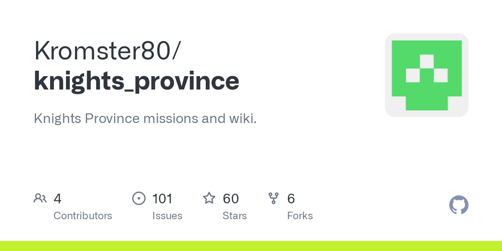Click the forks count 6

click(291, 199)
